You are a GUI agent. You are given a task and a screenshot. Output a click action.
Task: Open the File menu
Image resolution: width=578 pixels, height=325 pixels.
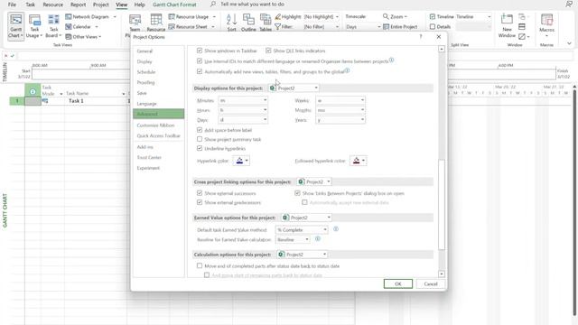click(12, 5)
